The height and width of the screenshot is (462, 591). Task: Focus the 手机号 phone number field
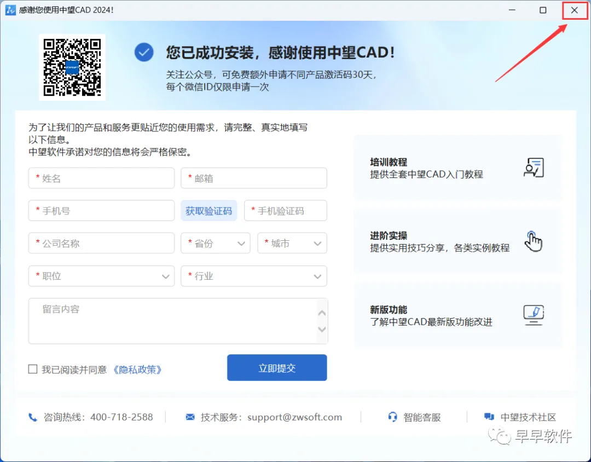tap(101, 210)
